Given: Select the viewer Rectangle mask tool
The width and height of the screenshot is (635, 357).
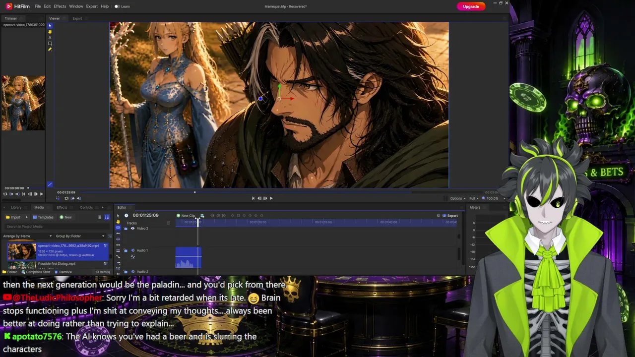Looking at the screenshot, I should pyautogui.click(x=50, y=44).
